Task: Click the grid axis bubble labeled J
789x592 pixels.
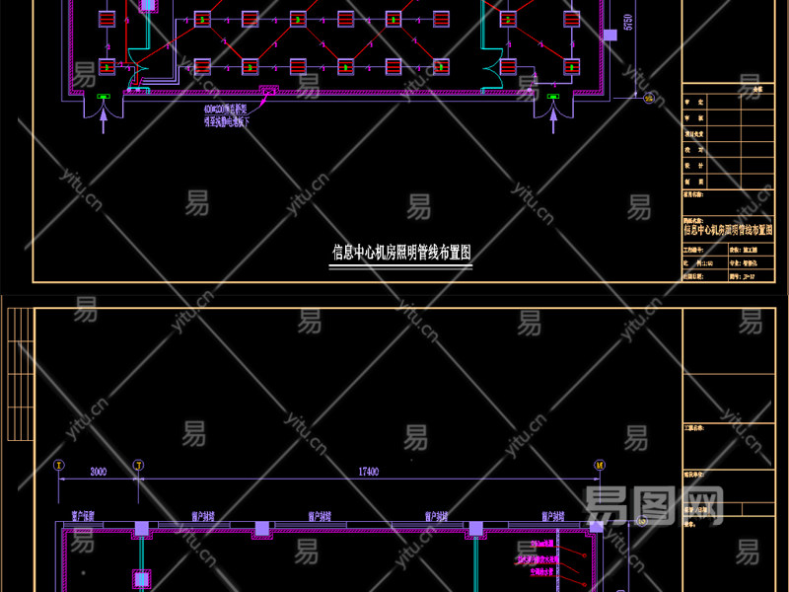Action: point(138,465)
